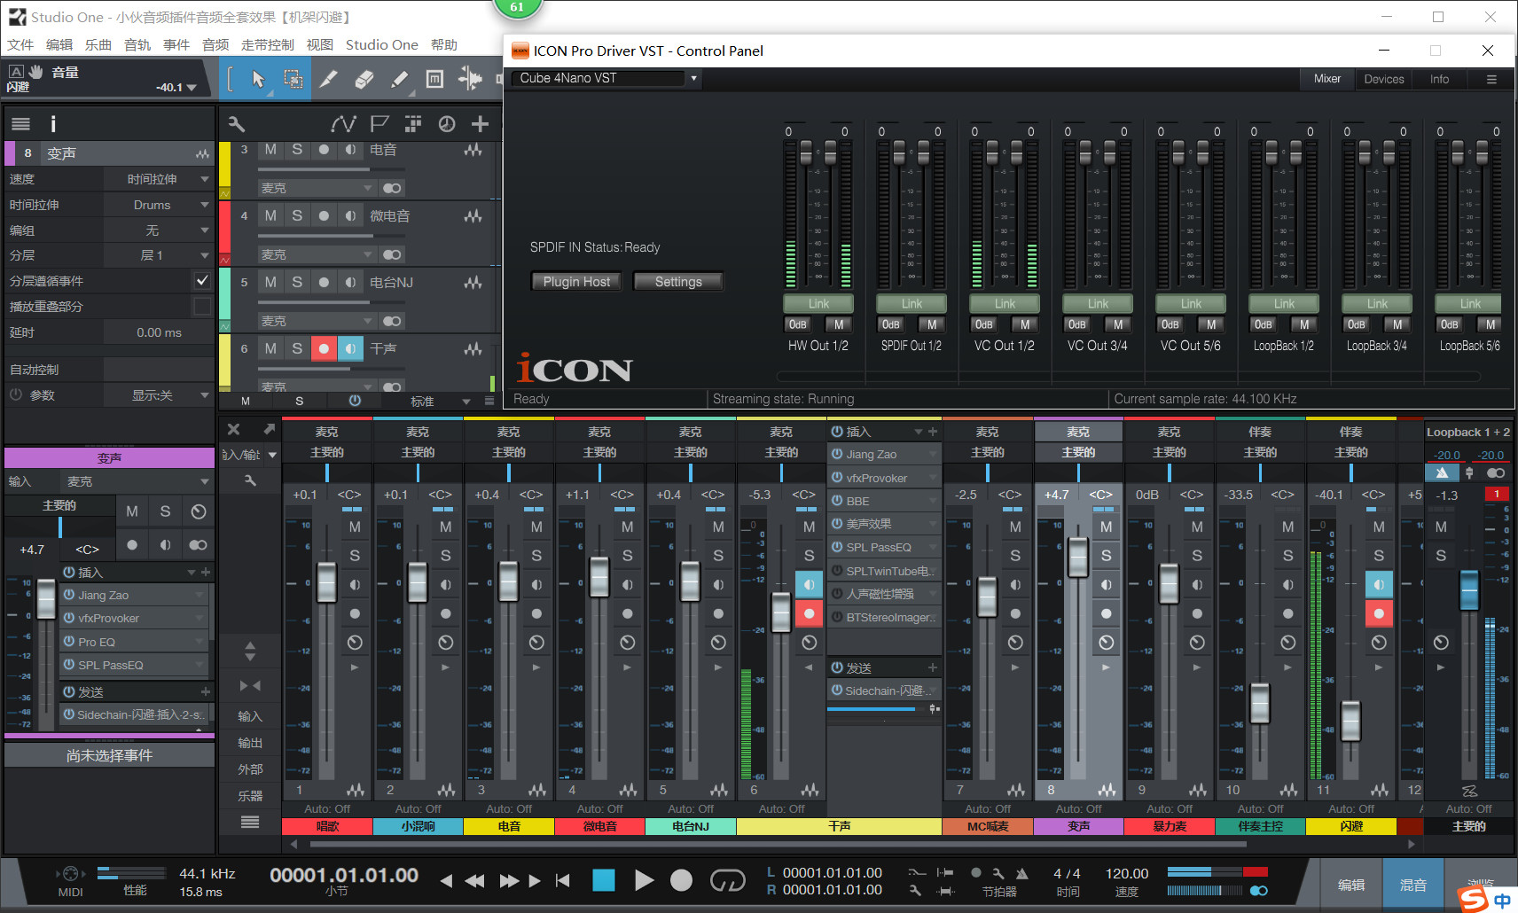Mute HW Out 1/2 in ICON panel
The width and height of the screenshot is (1518, 913).
tap(839, 324)
